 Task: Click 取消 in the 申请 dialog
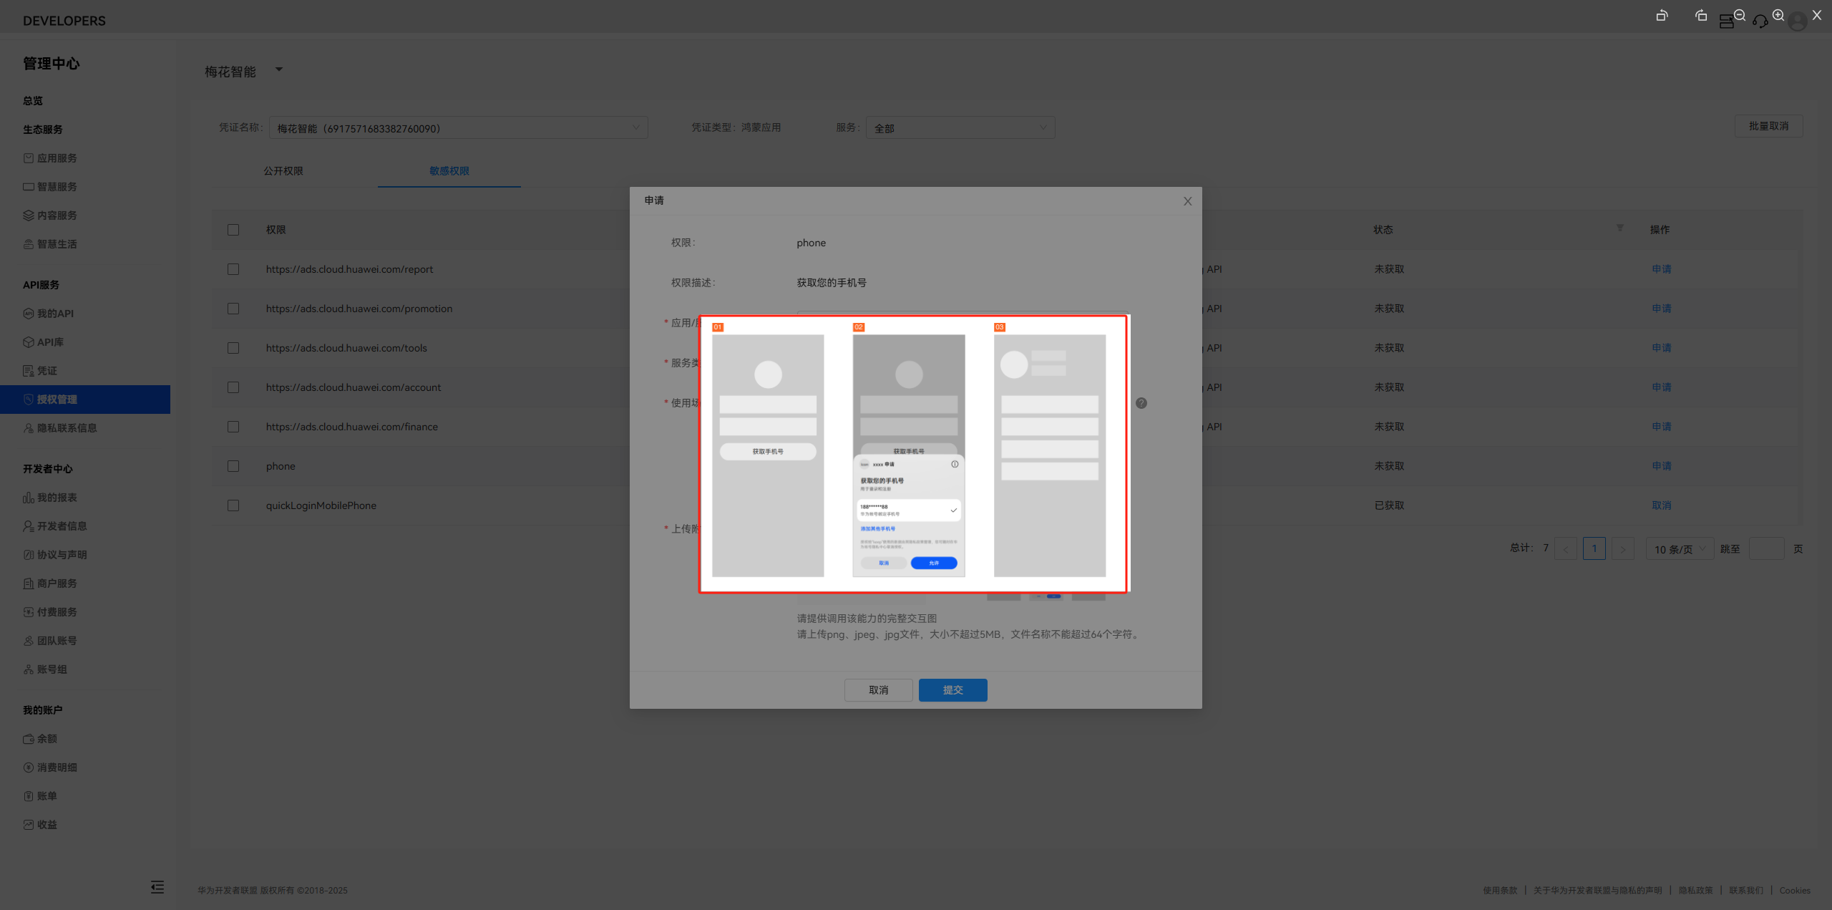[x=878, y=690]
